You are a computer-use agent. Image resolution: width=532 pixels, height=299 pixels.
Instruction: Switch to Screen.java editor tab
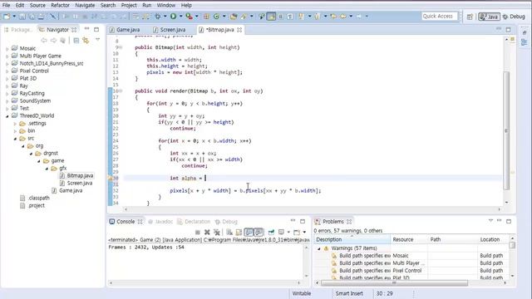(x=170, y=30)
